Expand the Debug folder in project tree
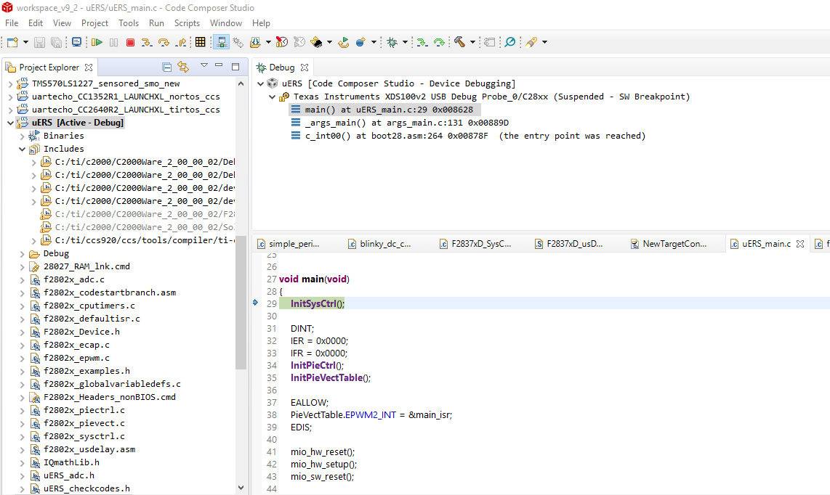Viewport: 830px width, 495px height. point(22,253)
